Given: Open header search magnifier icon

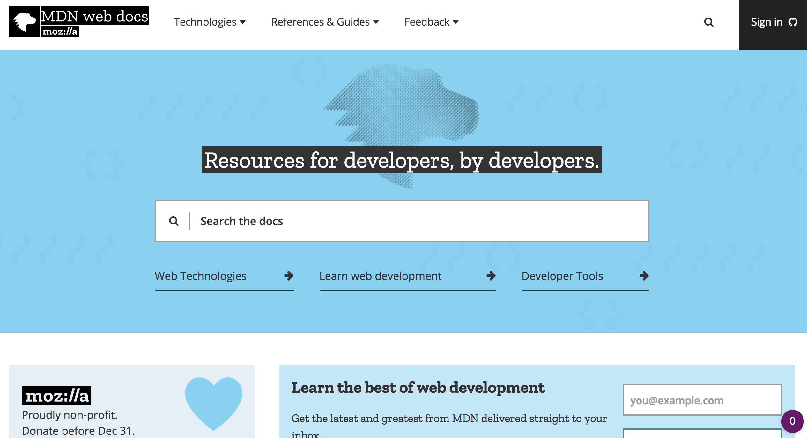Looking at the screenshot, I should [x=708, y=22].
